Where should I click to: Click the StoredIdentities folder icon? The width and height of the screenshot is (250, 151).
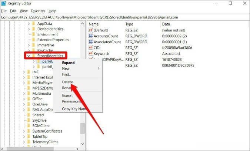[x=33, y=56]
